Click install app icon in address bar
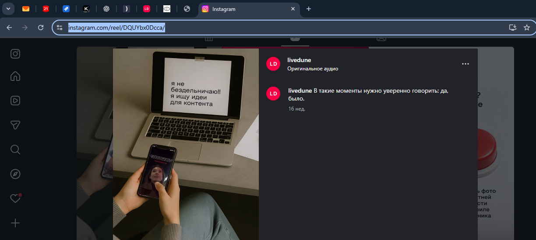536x240 pixels. pos(513,28)
